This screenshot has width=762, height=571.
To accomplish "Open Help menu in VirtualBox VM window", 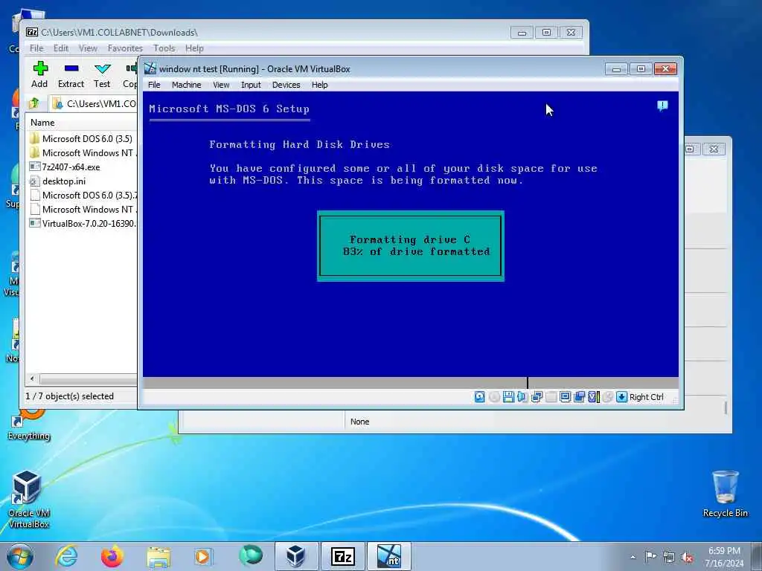I will [x=320, y=85].
